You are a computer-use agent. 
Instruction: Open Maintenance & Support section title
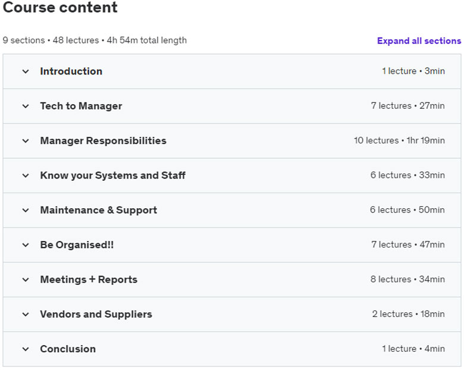coord(99,210)
